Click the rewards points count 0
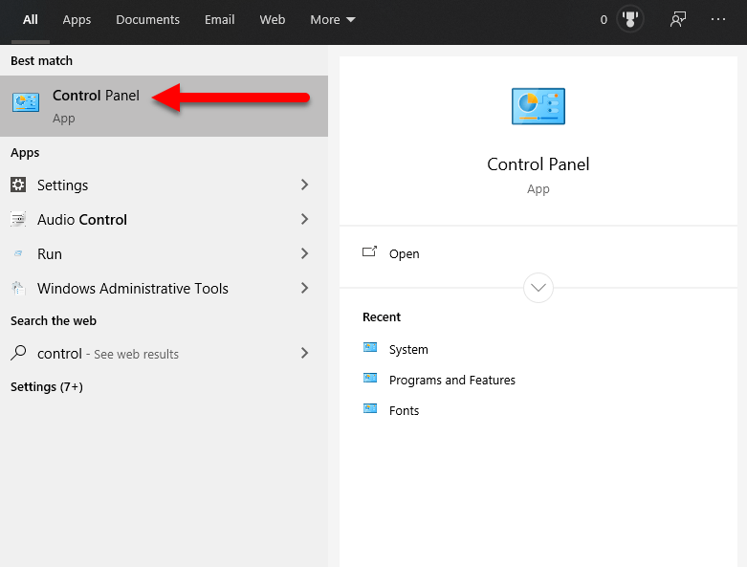The image size is (747, 567). (604, 19)
